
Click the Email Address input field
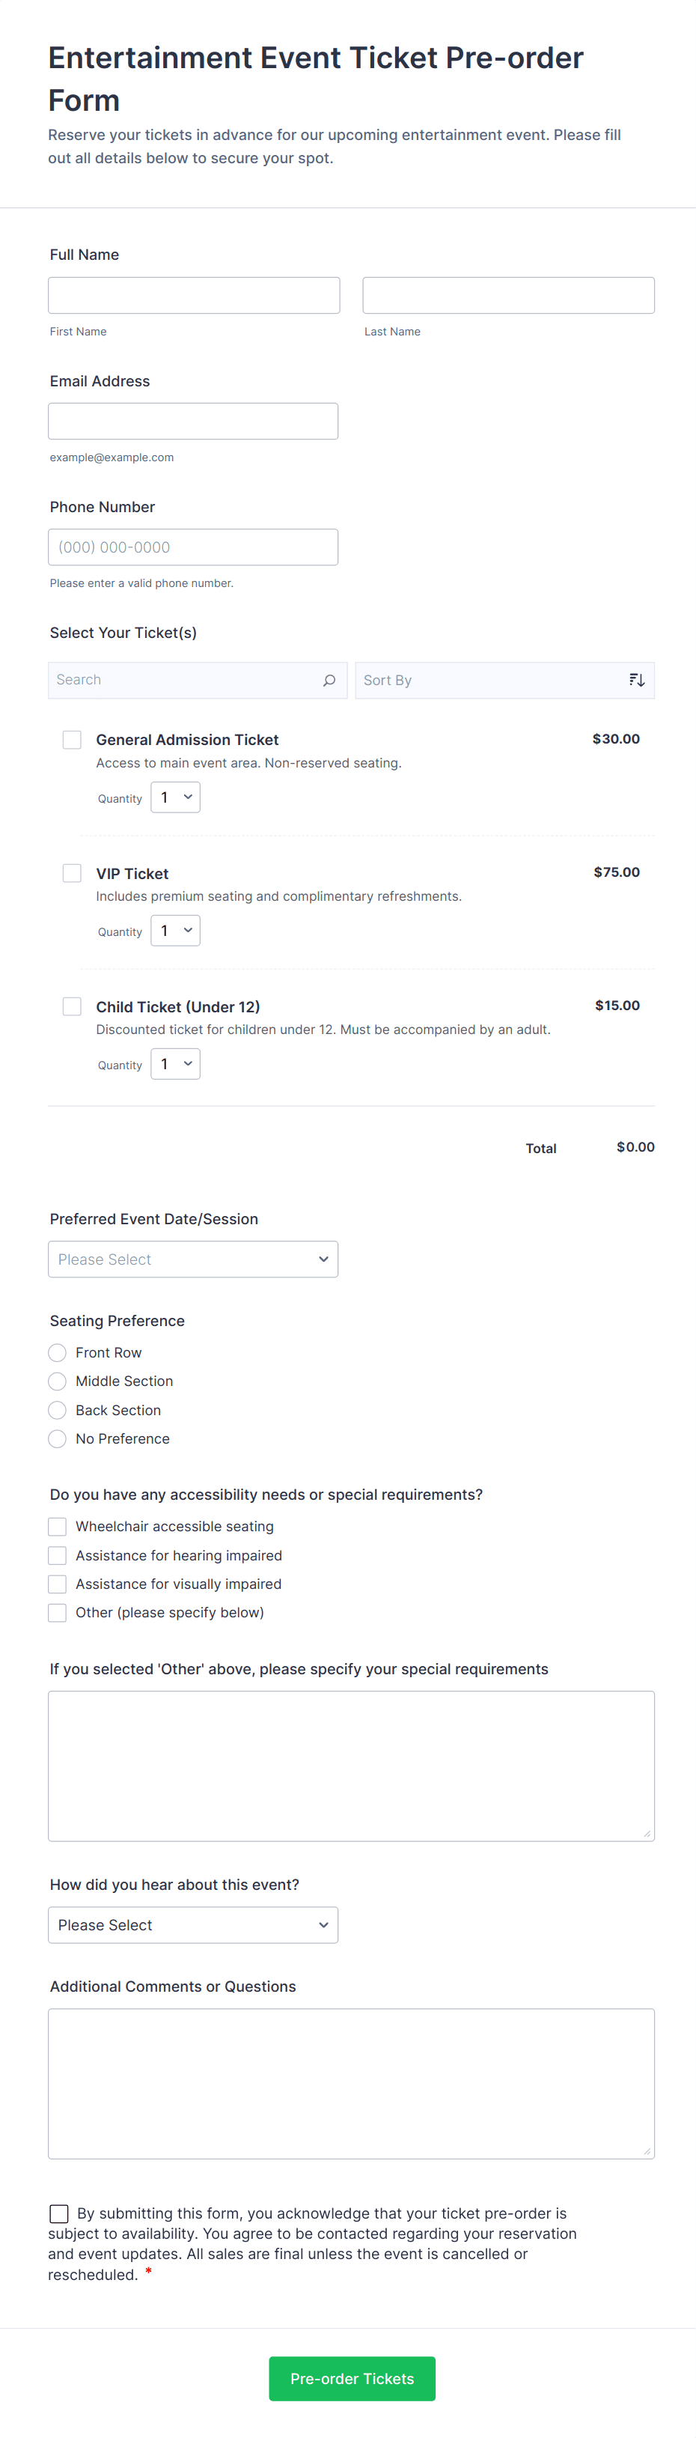pos(193,420)
